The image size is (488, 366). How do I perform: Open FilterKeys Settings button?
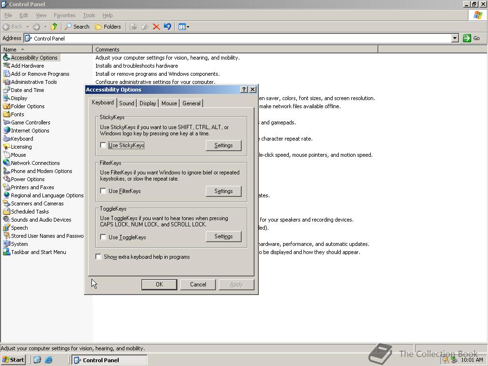224,191
